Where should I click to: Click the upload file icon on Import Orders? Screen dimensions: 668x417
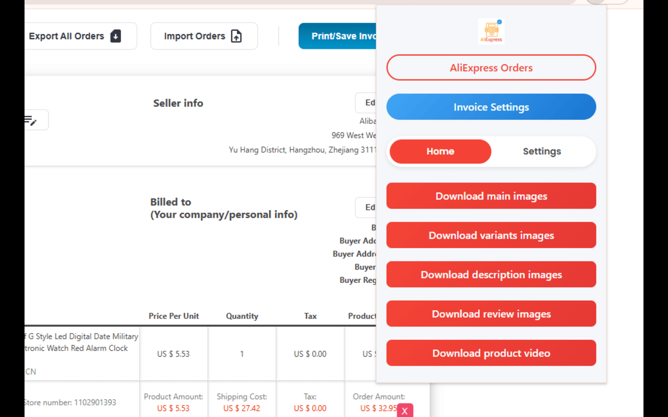click(x=236, y=36)
